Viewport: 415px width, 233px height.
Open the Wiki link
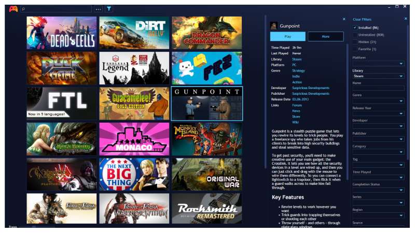click(295, 122)
